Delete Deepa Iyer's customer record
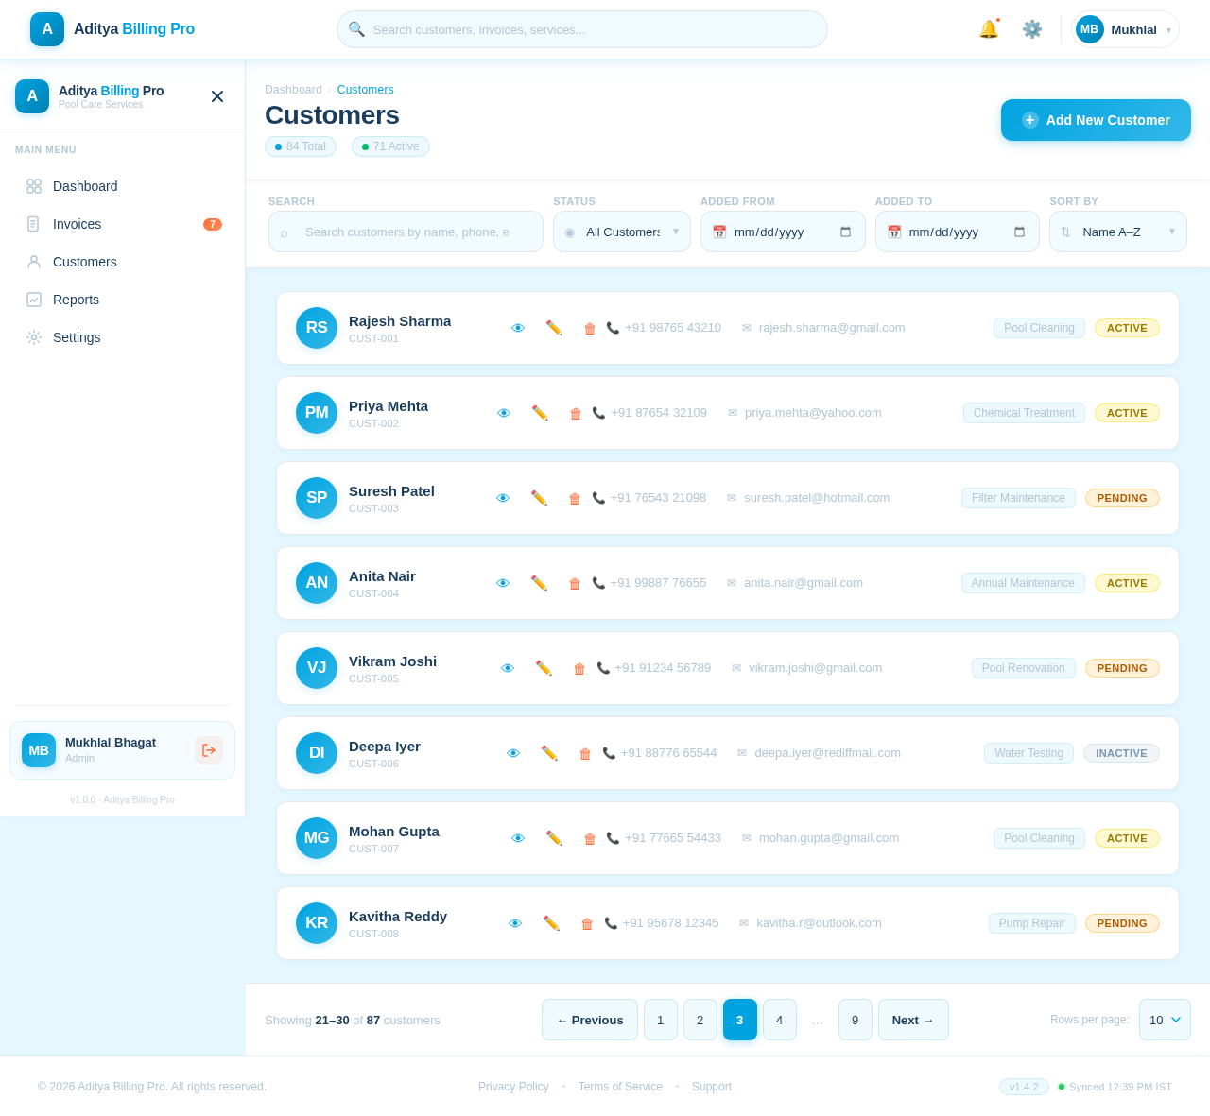1210x1116 pixels. click(585, 753)
